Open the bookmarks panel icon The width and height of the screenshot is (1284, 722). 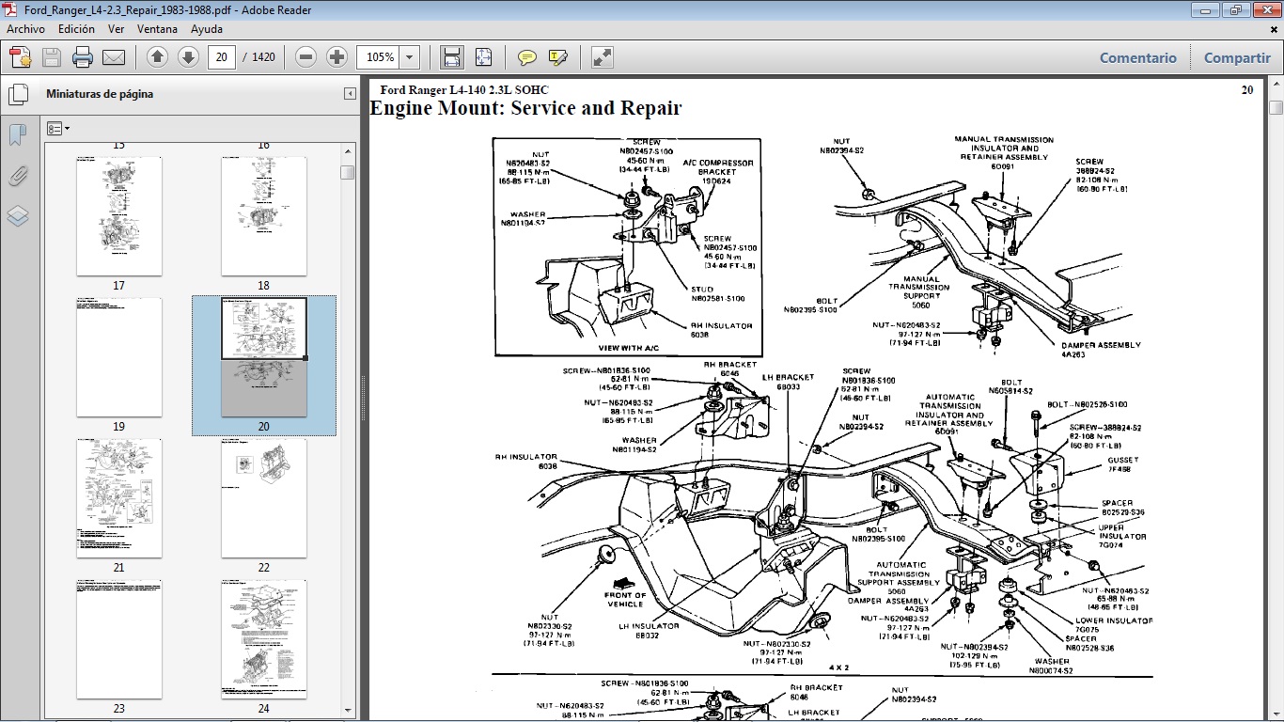click(17, 135)
